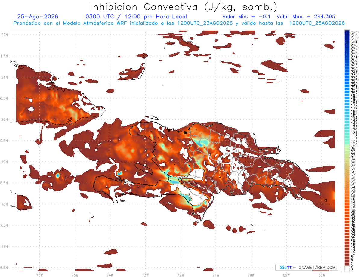Click the title "Inhibicion Convectiva (J/kg, somb.)"
This screenshot has height=279, width=361.
[184, 7]
